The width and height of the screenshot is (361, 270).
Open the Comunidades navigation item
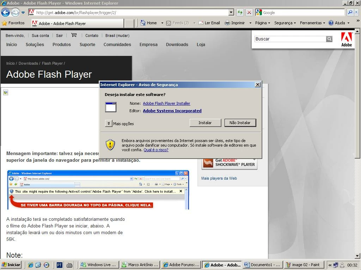[117, 45]
